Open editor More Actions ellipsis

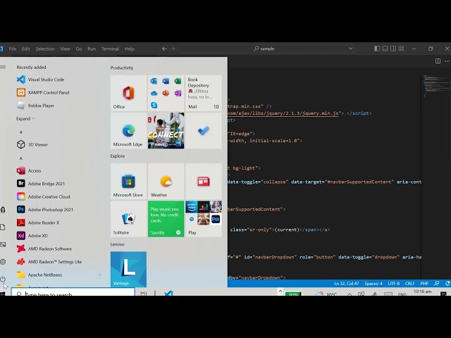tap(447, 61)
